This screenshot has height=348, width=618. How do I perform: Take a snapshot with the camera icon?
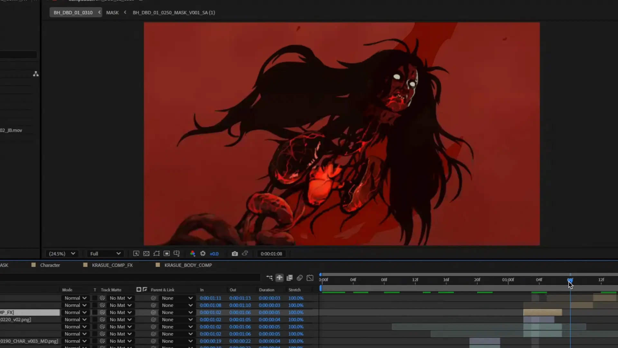[235, 254]
